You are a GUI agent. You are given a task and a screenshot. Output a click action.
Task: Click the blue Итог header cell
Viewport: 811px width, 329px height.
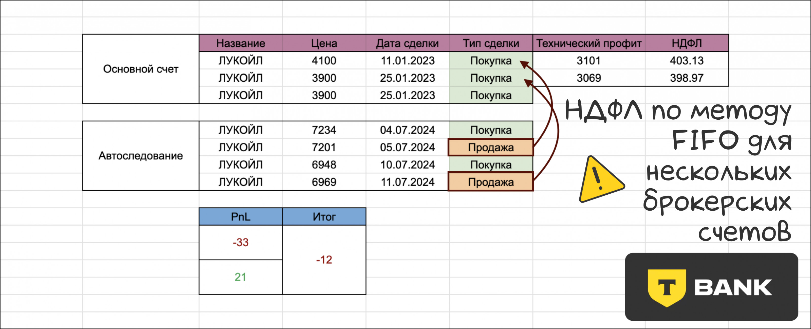[324, 217]
